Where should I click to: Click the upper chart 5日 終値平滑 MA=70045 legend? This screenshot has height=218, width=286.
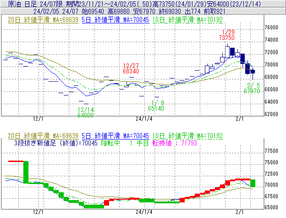tap(115, 20)
